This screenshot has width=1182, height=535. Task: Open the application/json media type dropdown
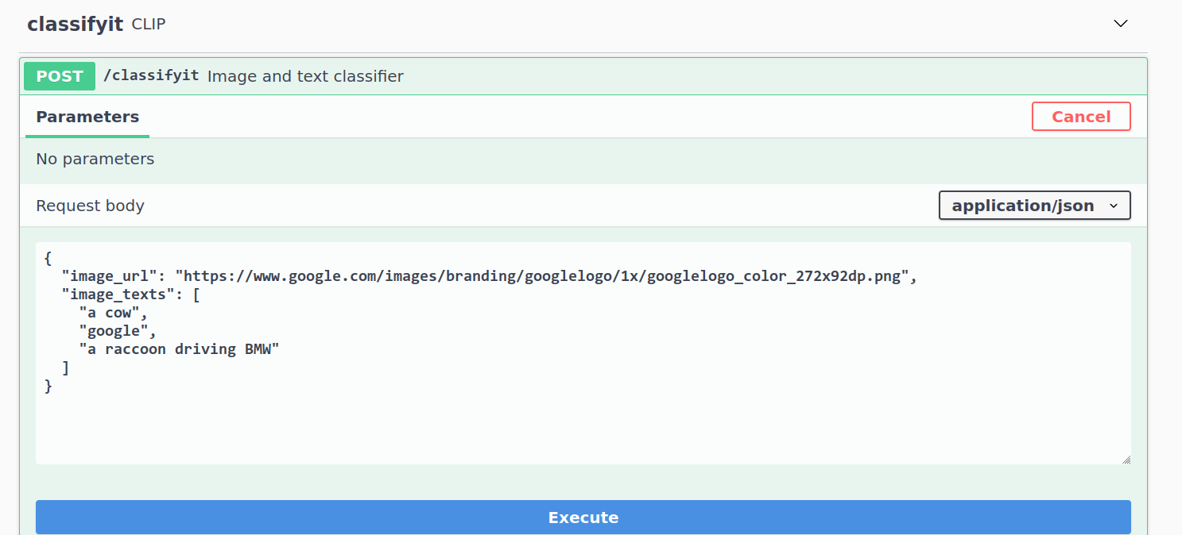1033,205
